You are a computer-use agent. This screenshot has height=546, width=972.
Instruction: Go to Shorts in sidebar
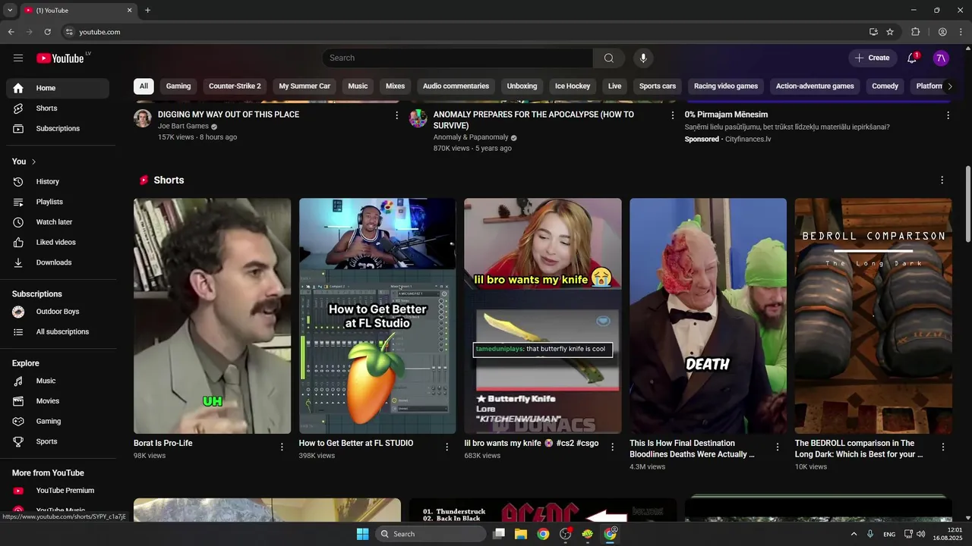(58, 108)
